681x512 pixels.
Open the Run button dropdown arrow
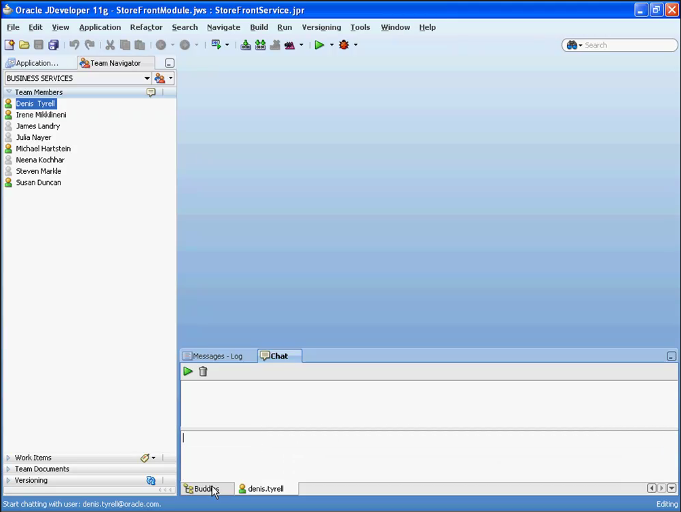[x=331, y=45]
